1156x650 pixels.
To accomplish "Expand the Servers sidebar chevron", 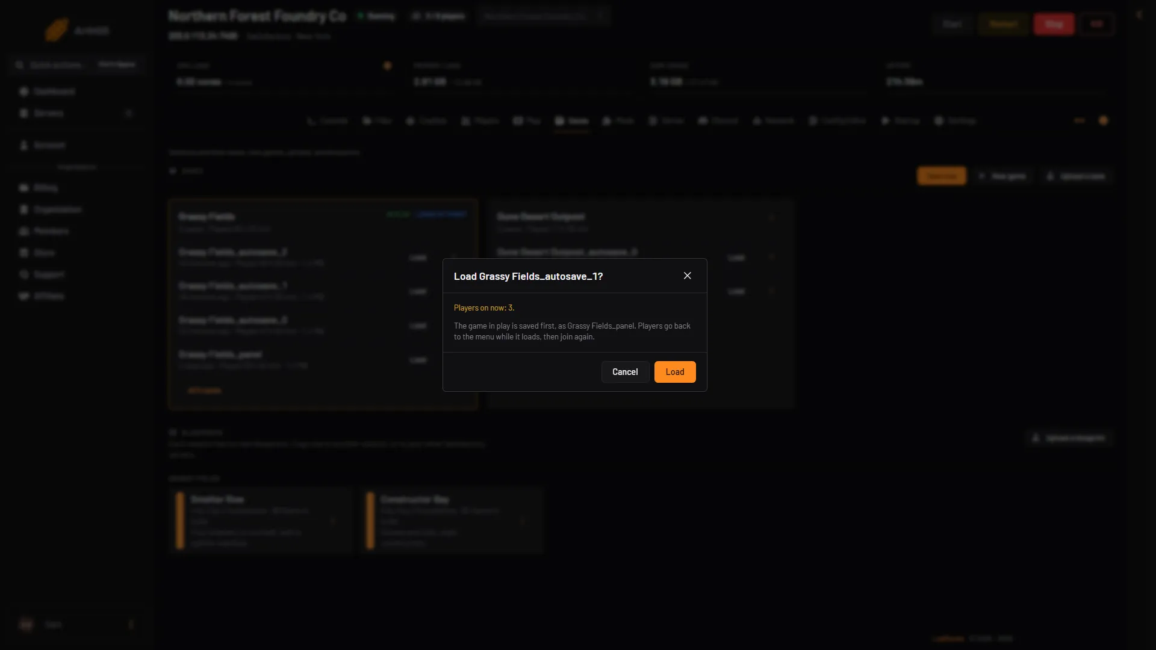I will [128, 113].
